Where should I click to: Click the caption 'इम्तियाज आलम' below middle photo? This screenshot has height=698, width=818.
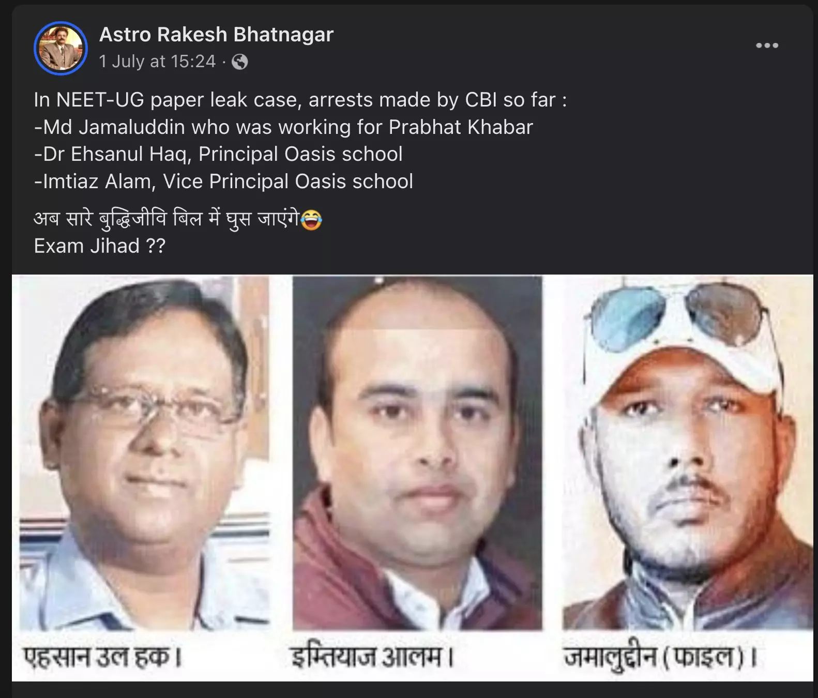(x=372, y=657)
